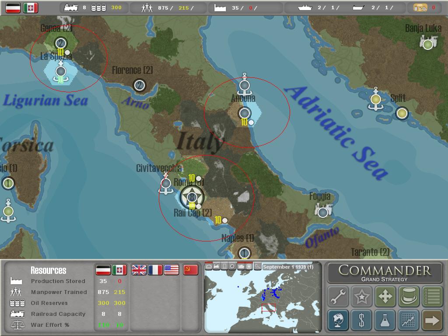448x336 pixels.
Task: Select the globe map view button
Action: pyautogui.click(x=338, y=320)
